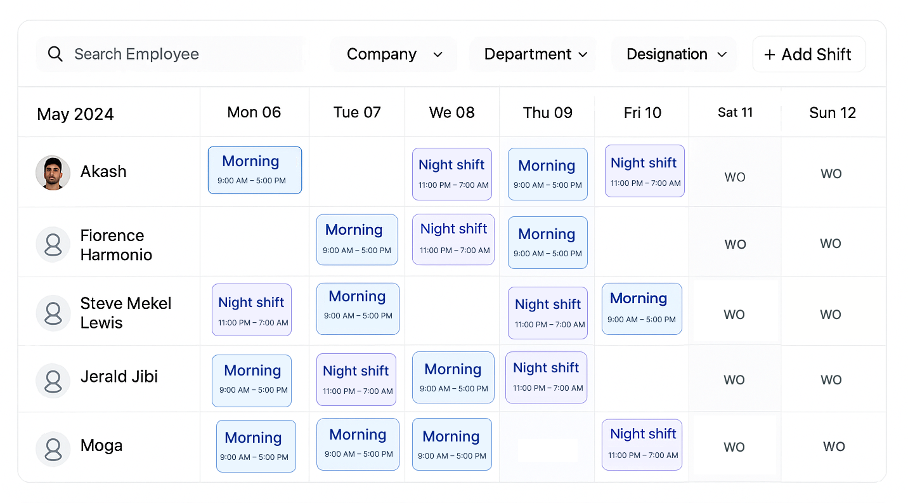Select the Fri 10 column header
908x503 pixels.
point(642,112)
